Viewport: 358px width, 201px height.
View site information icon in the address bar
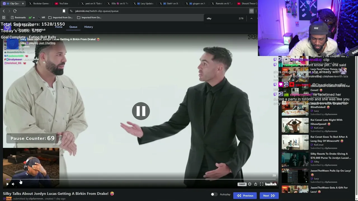point(71,11)
